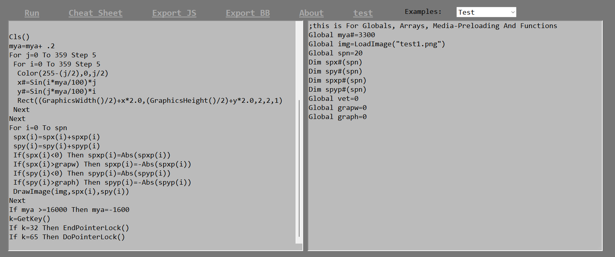Open the About page link
The image size is (615, 257).
click(311, 13)
